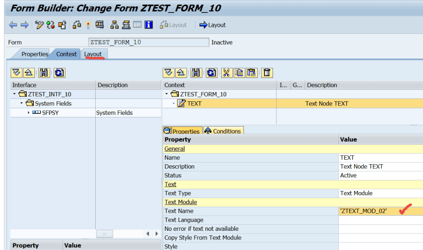Click No error if text not available row
Viewport: 423px width, 250px height.
pyautogui.click(x=293, y=229)
